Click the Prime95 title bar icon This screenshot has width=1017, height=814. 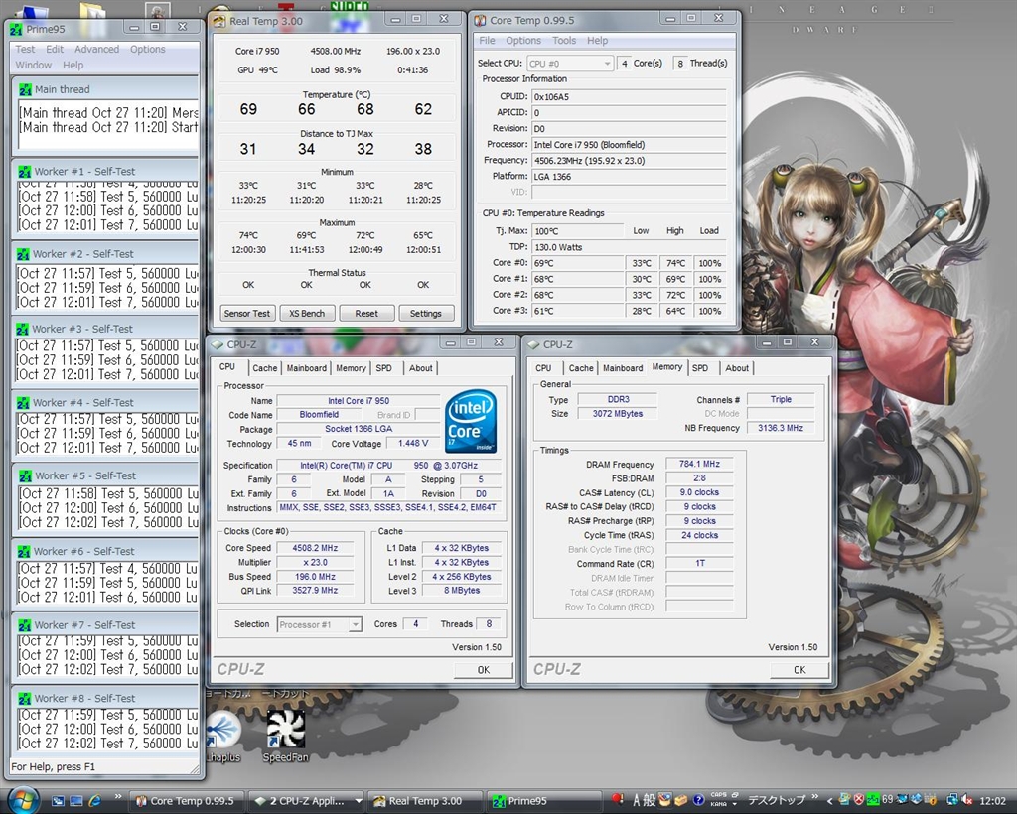16,28
